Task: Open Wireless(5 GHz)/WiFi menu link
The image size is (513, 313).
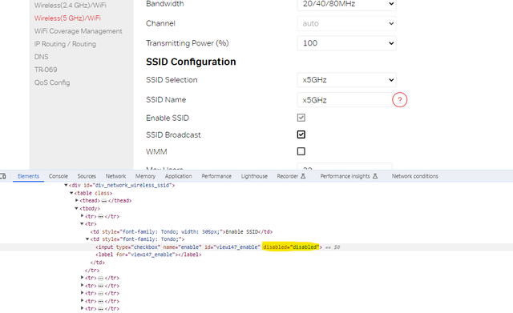Action: (x=67, y=18)
